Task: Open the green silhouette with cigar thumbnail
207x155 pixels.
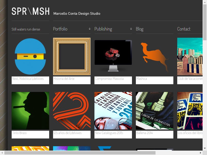Action: click(x=30, y=111)
